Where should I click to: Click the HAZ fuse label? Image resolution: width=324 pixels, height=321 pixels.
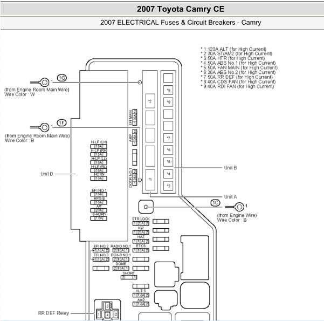tap(141, 237)
